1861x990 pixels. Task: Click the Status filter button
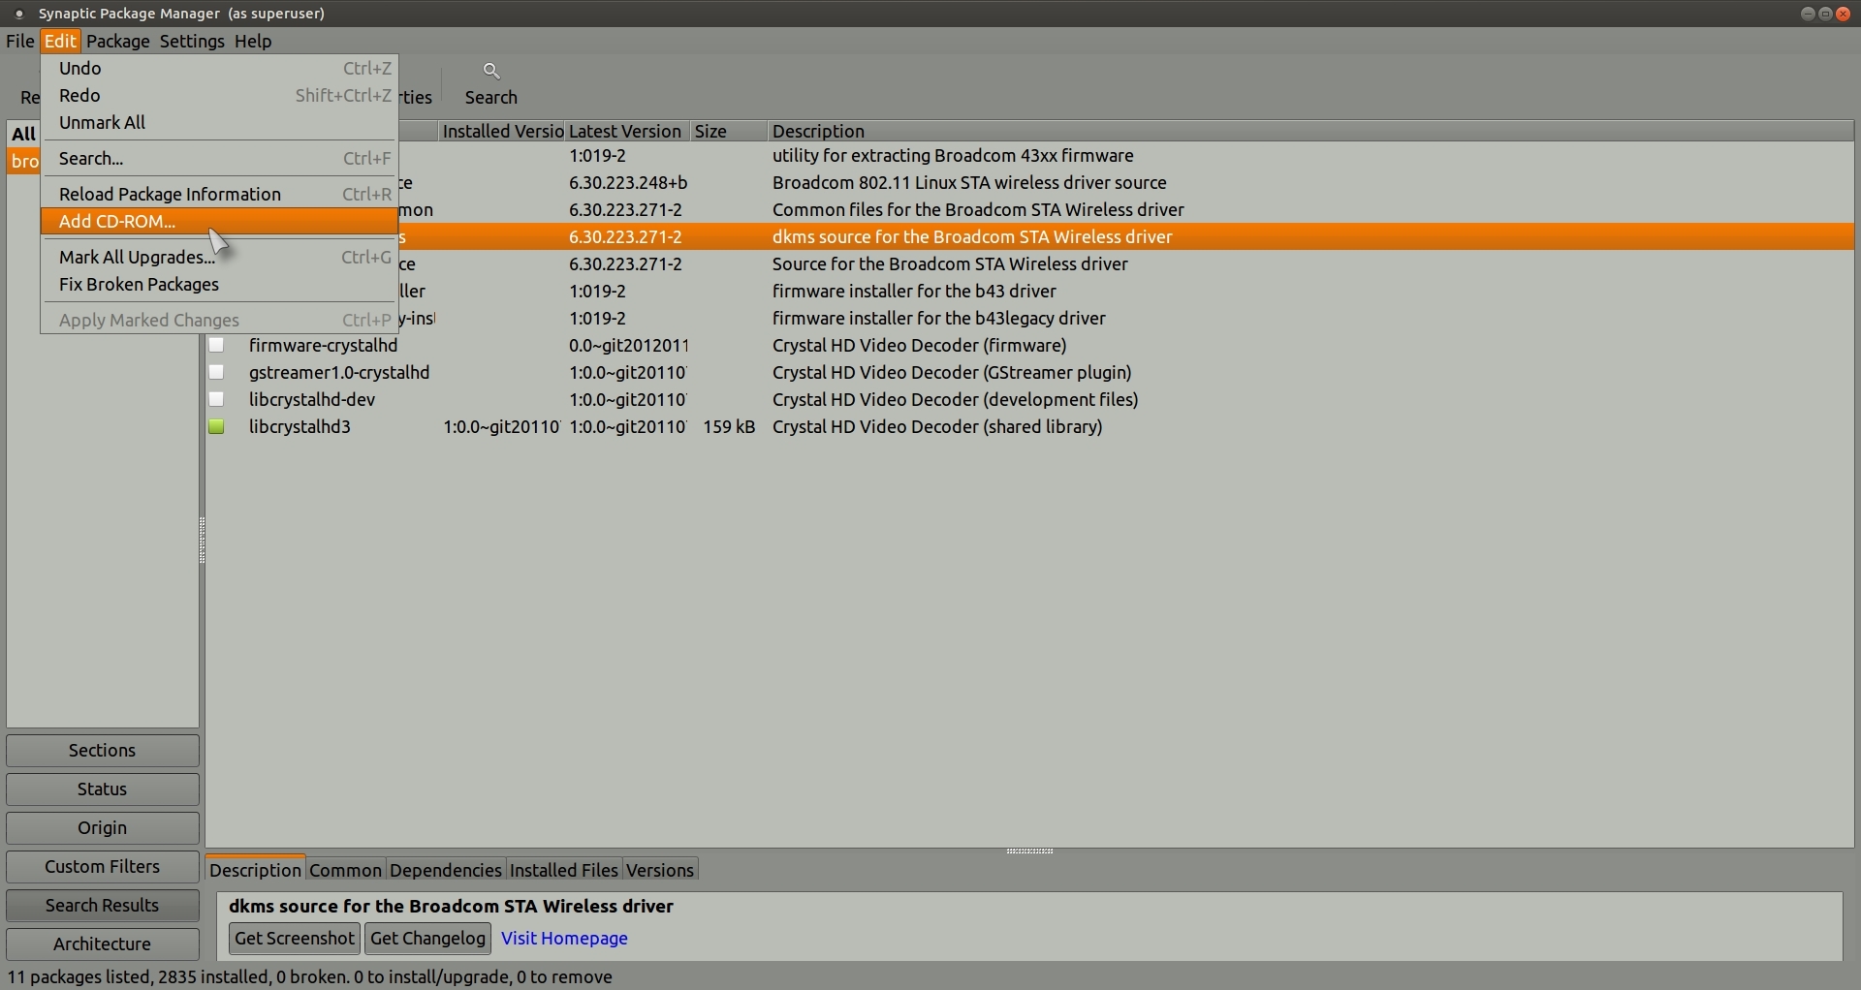click(103, 789)
